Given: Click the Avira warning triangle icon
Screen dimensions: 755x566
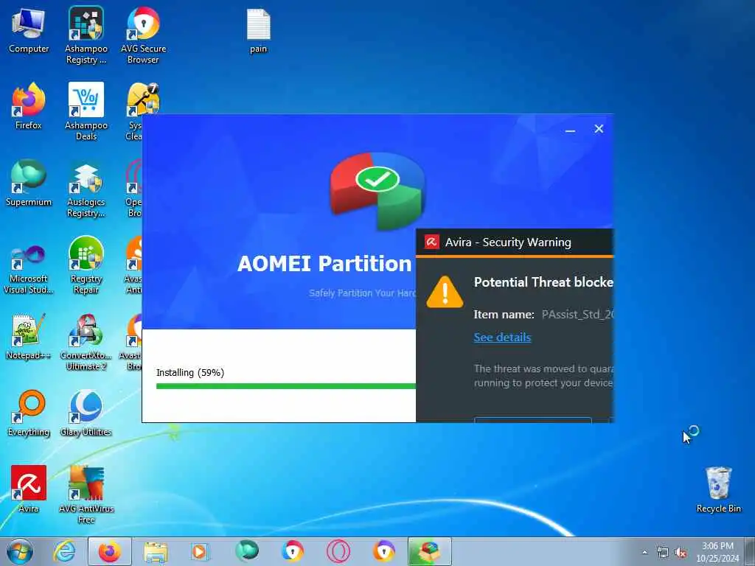Looking at the screenshot, I should pos(445,292).
